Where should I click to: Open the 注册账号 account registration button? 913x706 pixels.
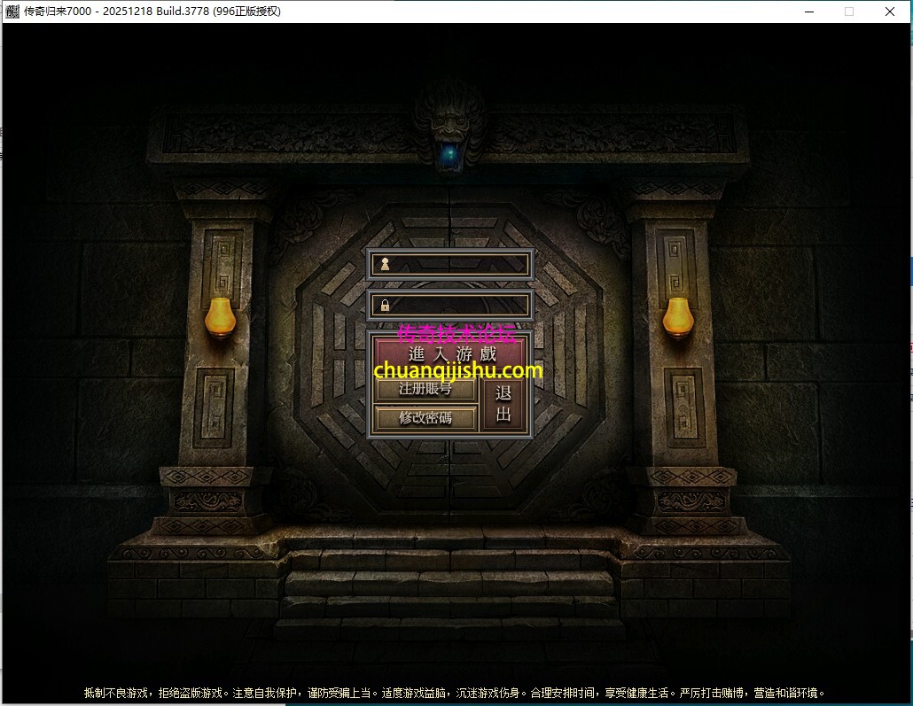pyautogui.click(x=425, y=389)
